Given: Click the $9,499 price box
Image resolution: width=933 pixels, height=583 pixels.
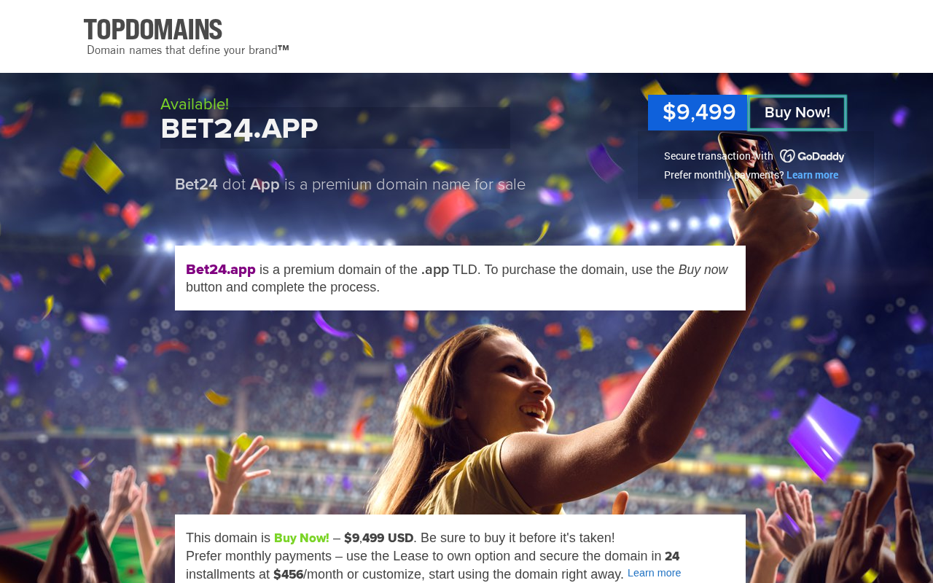Looking at the screenshot, I should (698, 113).
